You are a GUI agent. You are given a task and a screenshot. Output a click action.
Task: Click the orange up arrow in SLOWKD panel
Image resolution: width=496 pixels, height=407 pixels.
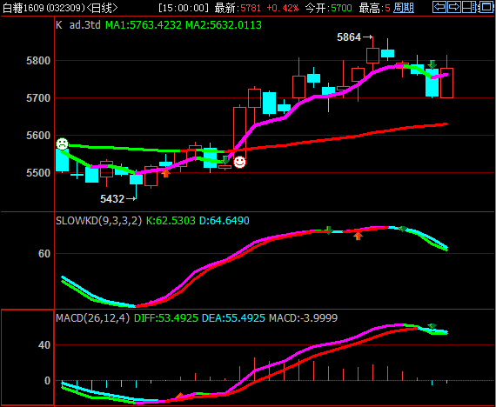coord(358,236)
